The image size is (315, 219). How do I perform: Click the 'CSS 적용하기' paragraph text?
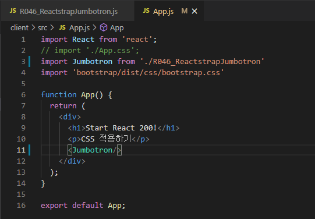point(107,139)
